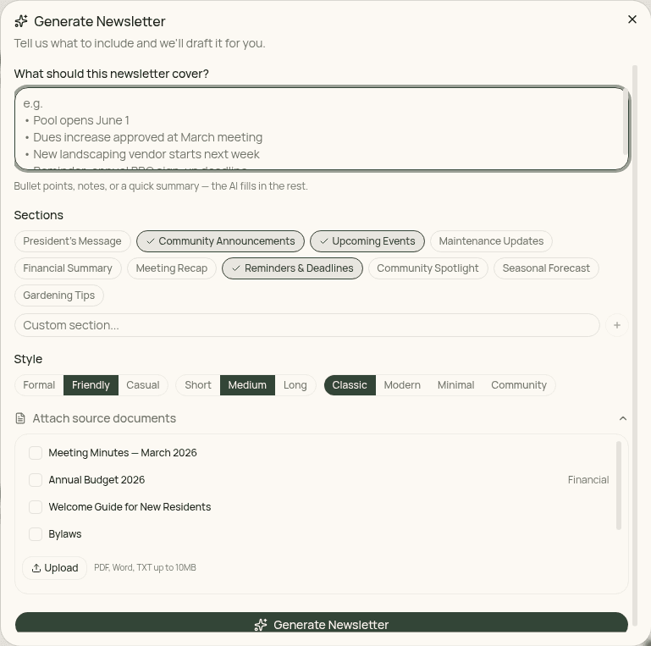The width and height of the screenshot is (651, 646).
Task: Click the Meeting Minutes — March 2026 label
Action: (123, 453)
